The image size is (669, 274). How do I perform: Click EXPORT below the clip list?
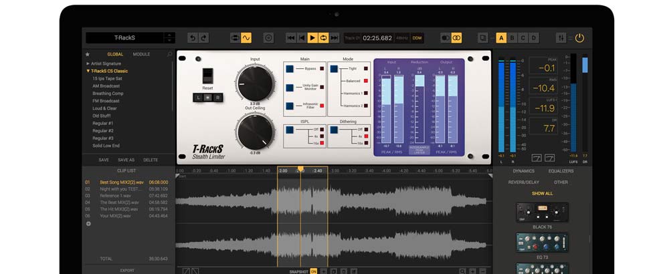[127, 271]
